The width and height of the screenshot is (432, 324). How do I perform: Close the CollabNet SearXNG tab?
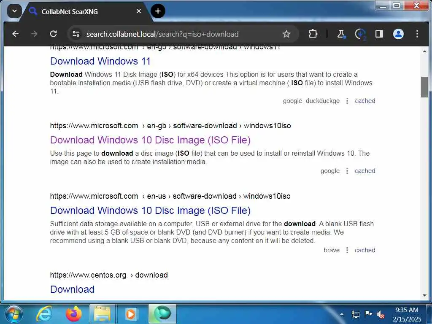[139, 11]
